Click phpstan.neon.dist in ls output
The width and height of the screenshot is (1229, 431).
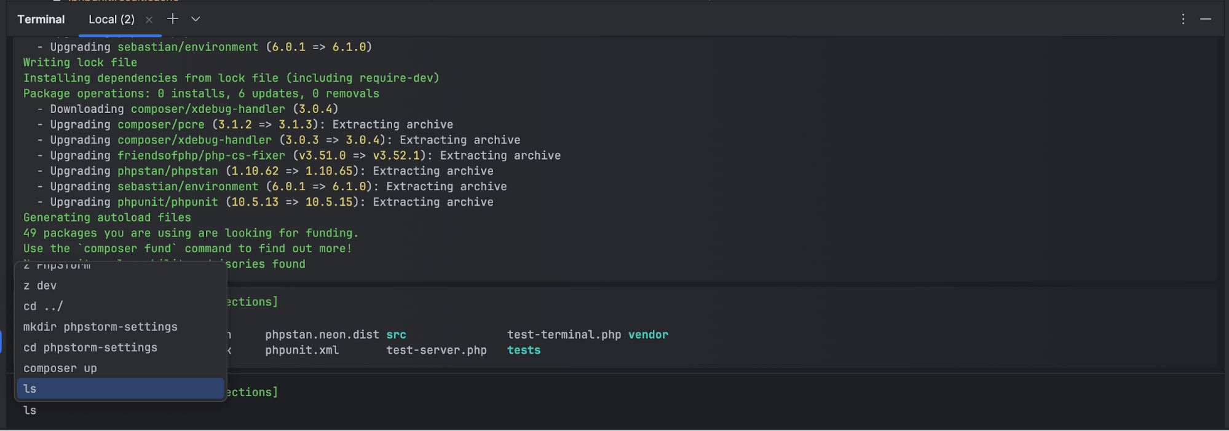[x=322, y=335]
